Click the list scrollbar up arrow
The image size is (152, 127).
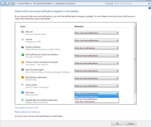click(135, 24)
